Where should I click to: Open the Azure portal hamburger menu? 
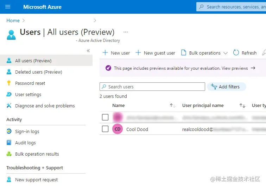(x=8, y=7)
